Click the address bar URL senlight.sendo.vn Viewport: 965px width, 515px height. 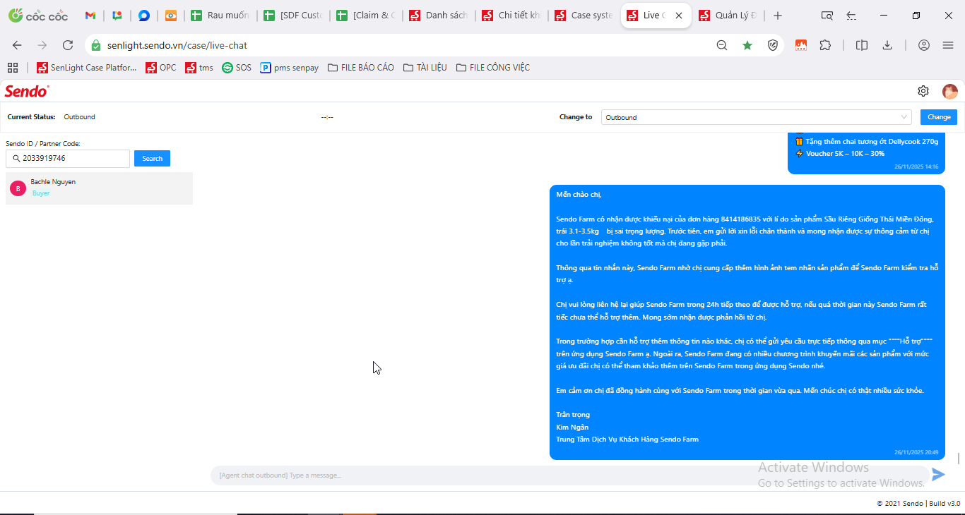(x=177, y=45)
